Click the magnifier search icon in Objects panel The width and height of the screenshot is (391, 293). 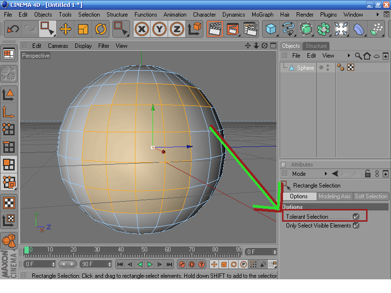(x=358, y=56)
